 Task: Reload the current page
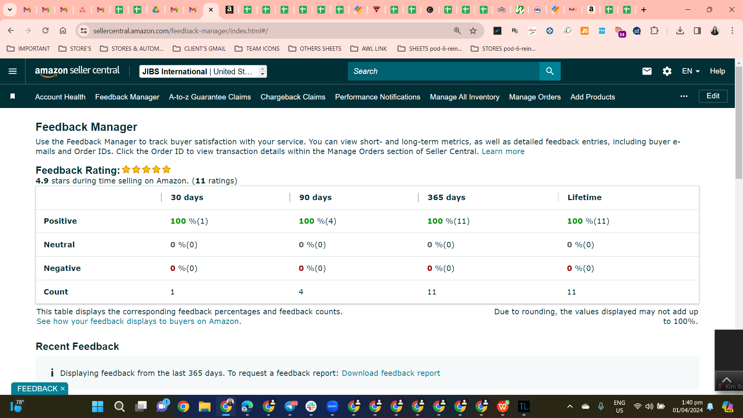45,31
